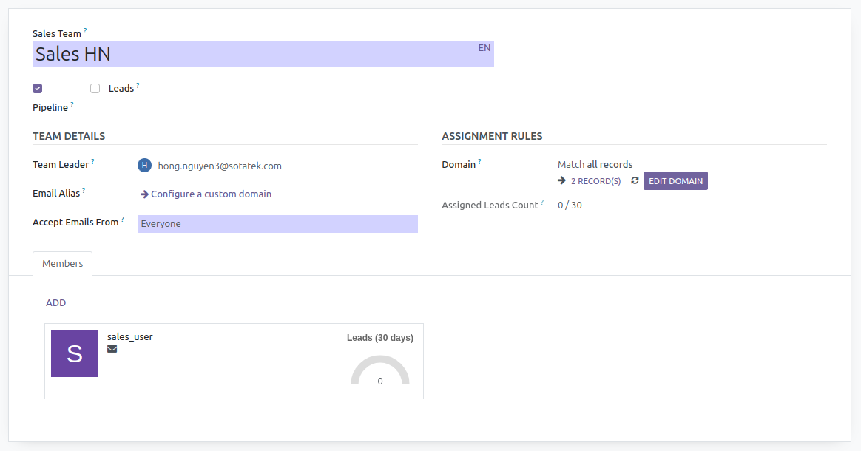Disable the Pipeline checkbox
The width and height of the screenshot is (861, 451).
tap(37, 88)
